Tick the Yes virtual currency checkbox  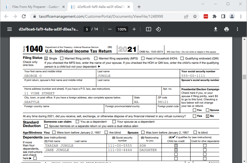coord(194,116)
